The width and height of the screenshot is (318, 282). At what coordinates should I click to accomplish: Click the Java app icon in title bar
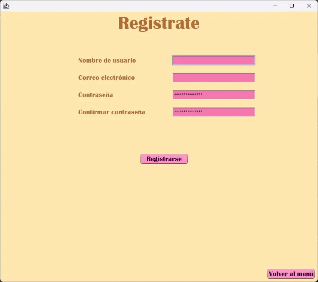[x=6, y=6]
